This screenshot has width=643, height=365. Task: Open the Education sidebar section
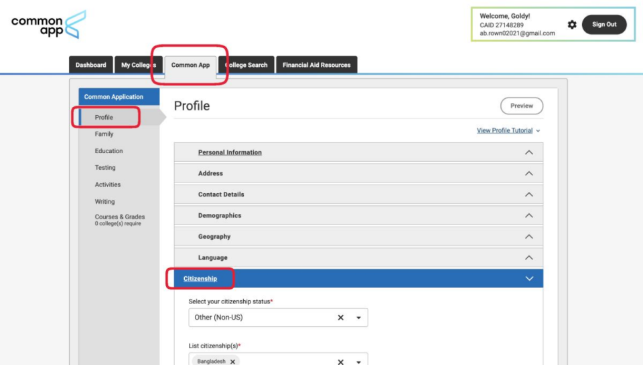coord(109,151)
